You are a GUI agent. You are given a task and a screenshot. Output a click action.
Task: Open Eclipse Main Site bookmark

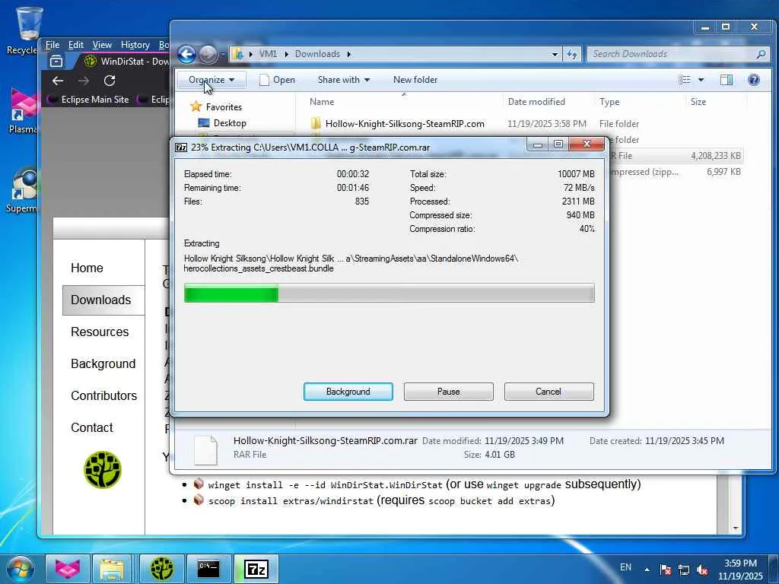pos(88,100)
